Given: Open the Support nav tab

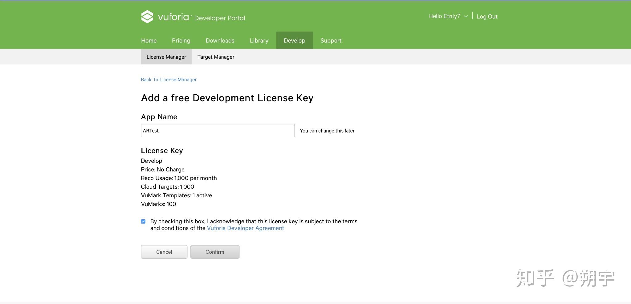Looking at the screenshot, I should 331,40.
